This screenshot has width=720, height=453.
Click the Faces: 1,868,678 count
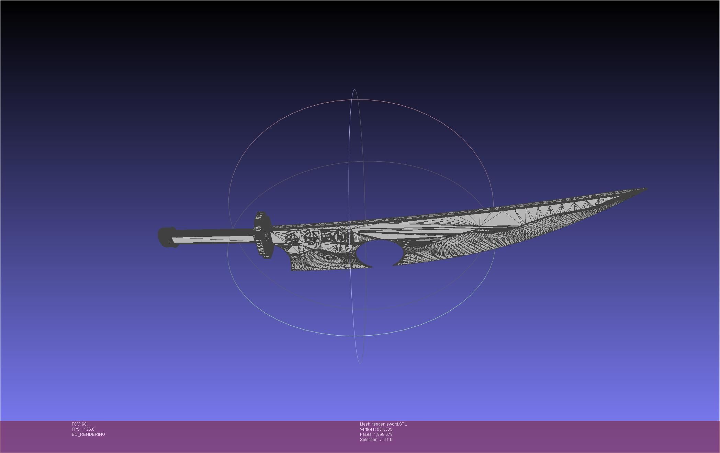(x=376, y=434)
